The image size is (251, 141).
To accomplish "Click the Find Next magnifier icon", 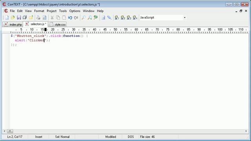I will pos(90,18).
